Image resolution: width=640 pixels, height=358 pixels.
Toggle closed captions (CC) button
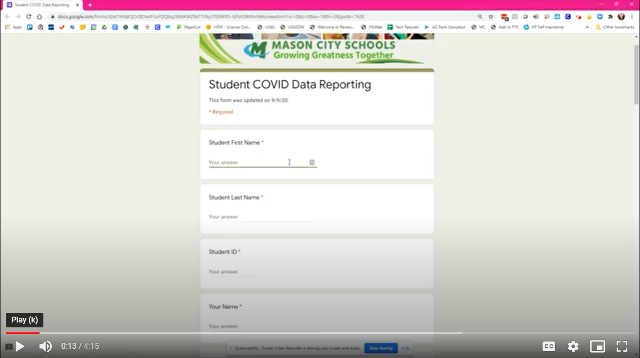[549, 346]
